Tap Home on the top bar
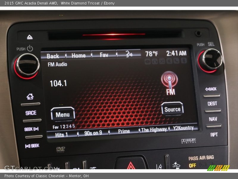 click(x=79, y=55)
